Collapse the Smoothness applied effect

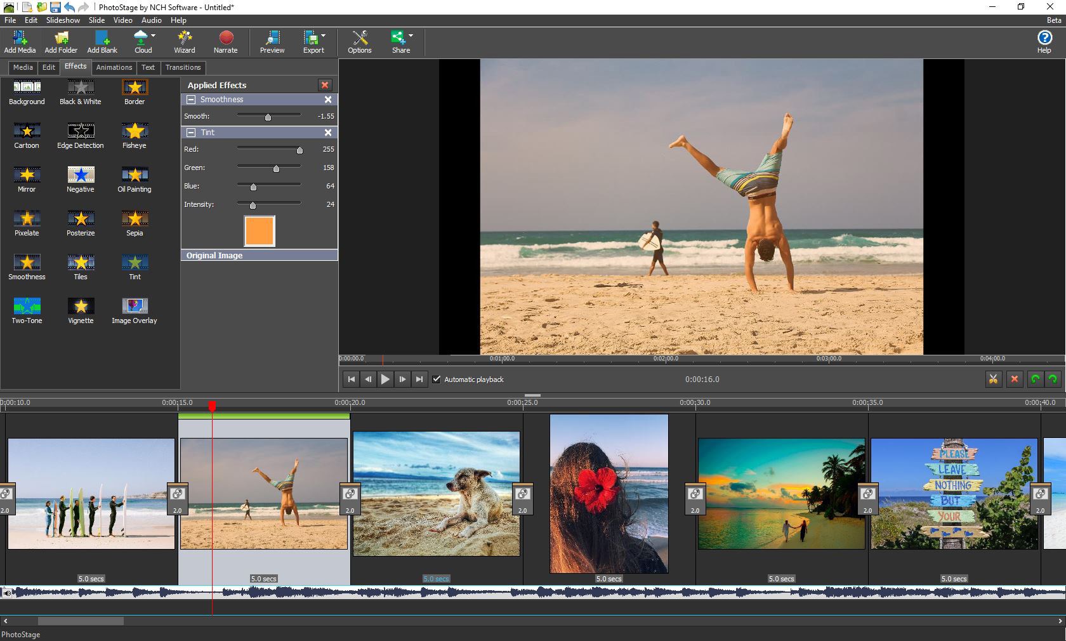(x=191, y=100)
